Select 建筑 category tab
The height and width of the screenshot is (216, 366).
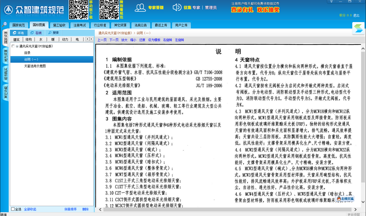[x=16, y=39]
